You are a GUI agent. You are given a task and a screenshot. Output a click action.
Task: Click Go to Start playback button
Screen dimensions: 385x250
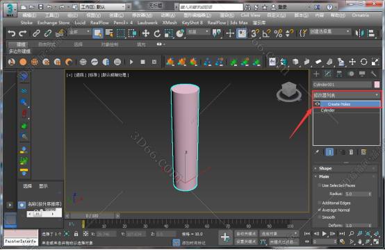click(x=307, y=234)
